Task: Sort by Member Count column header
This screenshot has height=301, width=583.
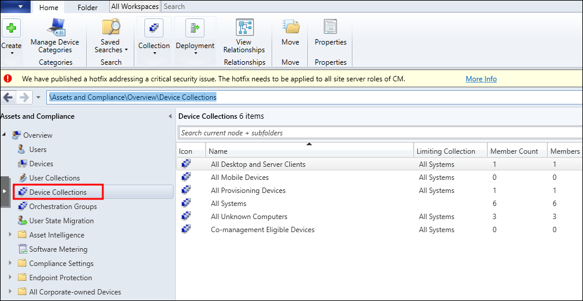Action: coord(514,151)
